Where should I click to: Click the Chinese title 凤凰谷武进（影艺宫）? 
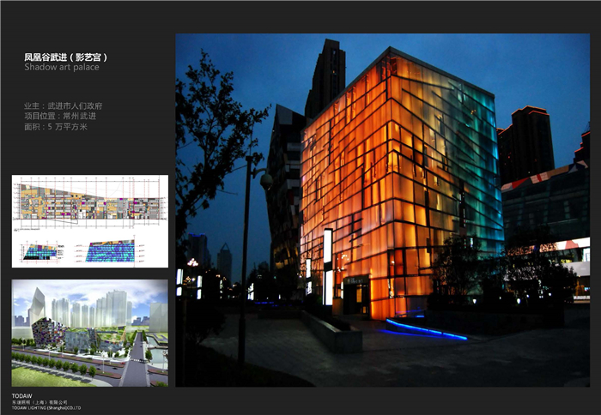coord(66,57)
